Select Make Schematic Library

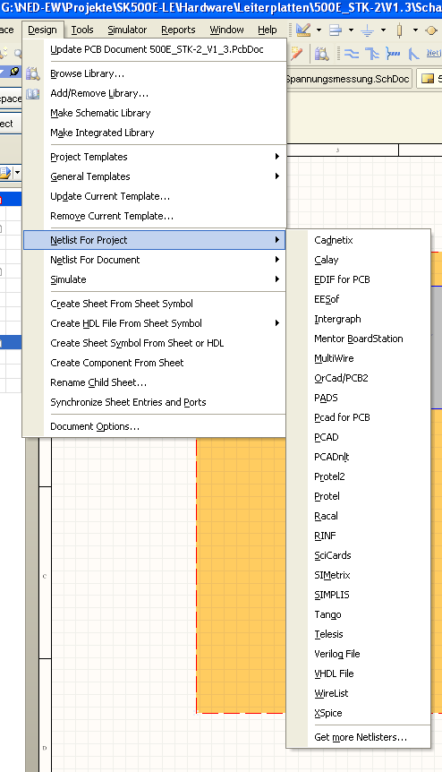coord(155,113)
